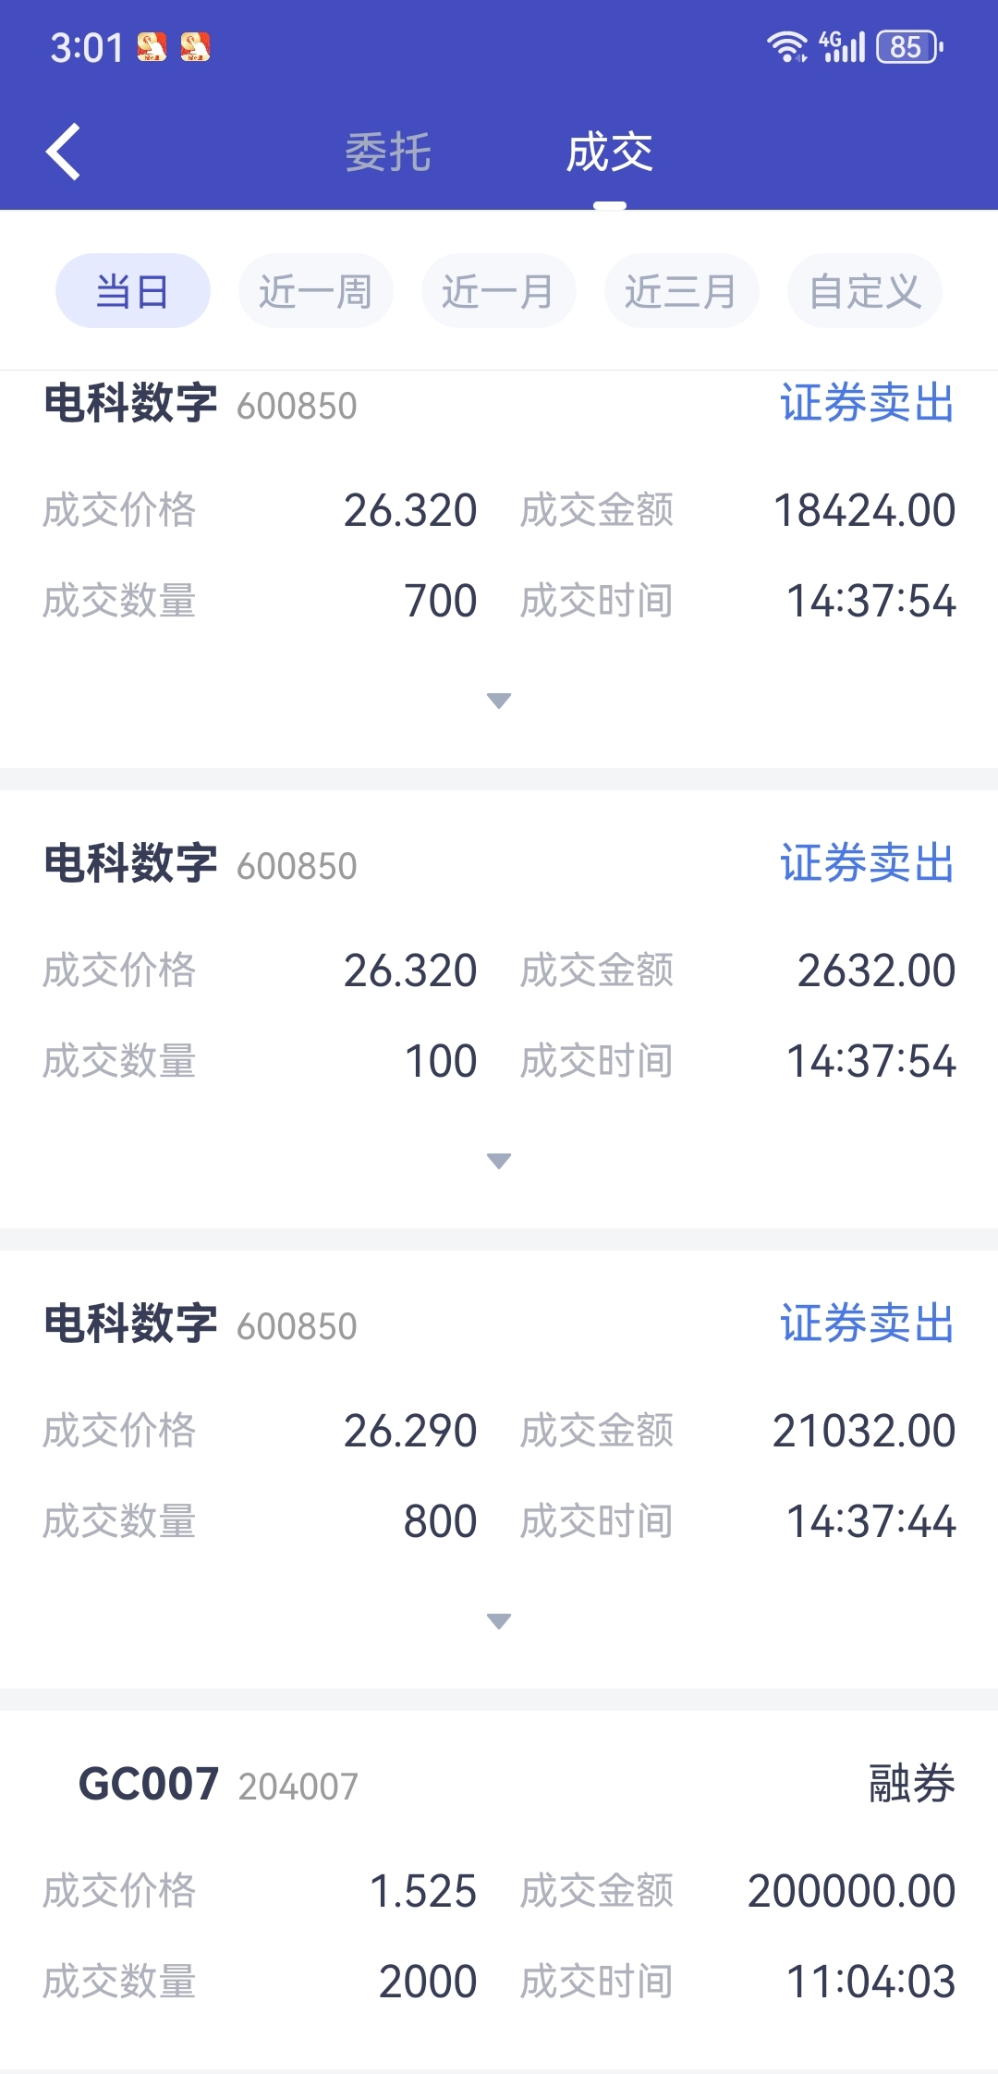Tap the back arrow icon
The height and width of the screenshot is (2074, 998).
(63, 152)
